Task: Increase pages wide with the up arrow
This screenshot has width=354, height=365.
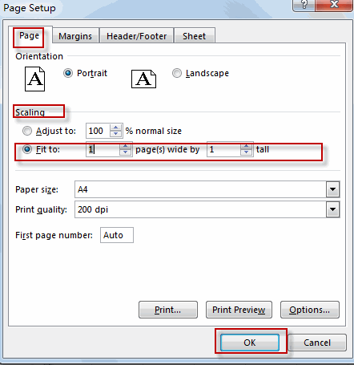Action: [x=125, y=146]
